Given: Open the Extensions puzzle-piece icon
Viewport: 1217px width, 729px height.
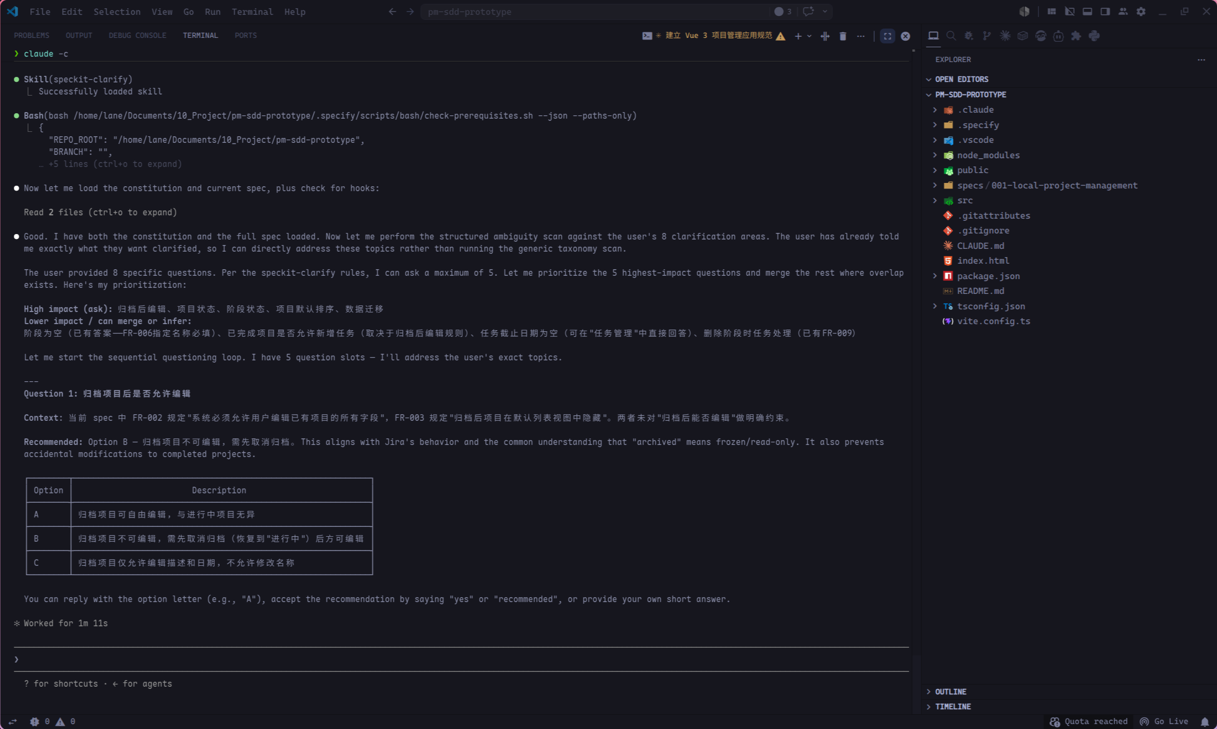Looking at the screenshot, I should tap(1076, 36).
